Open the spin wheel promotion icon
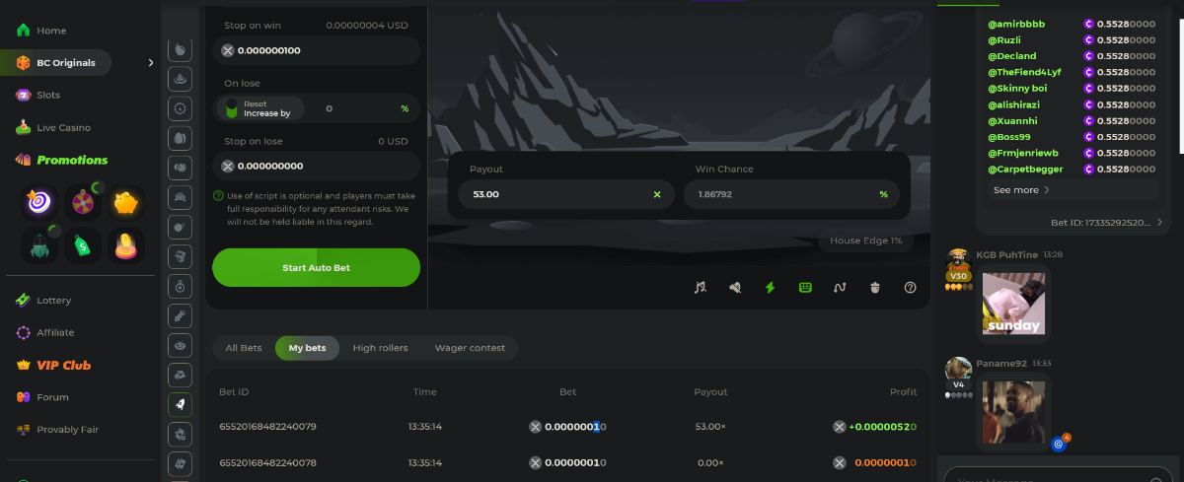Viewport: 1184px width, 482px height. click(x=84, y=203)
